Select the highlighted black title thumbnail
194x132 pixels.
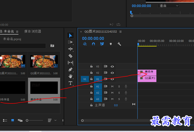(x=44, y=88)
